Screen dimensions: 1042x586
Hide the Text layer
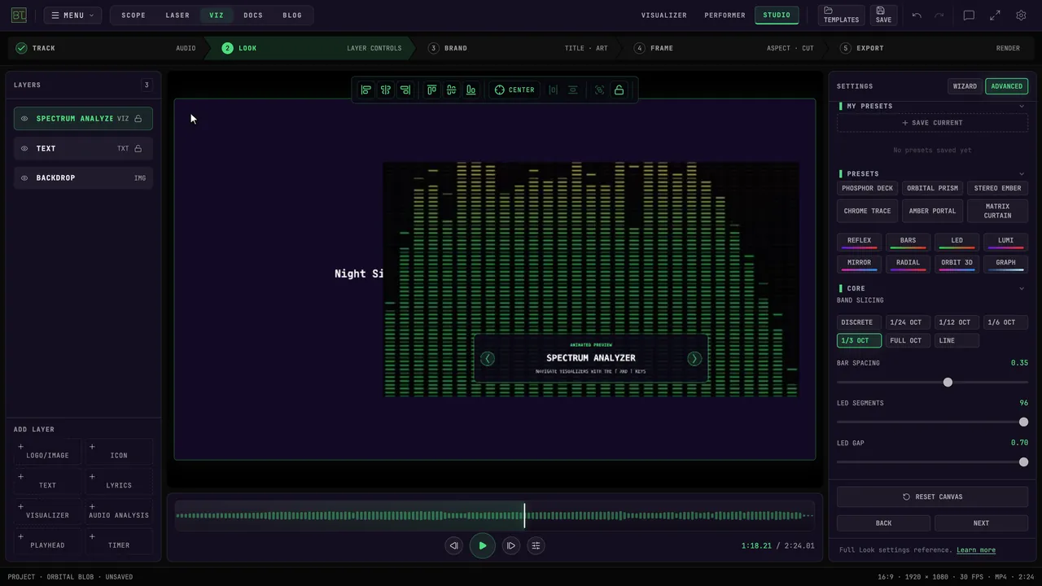click(24, 148)
